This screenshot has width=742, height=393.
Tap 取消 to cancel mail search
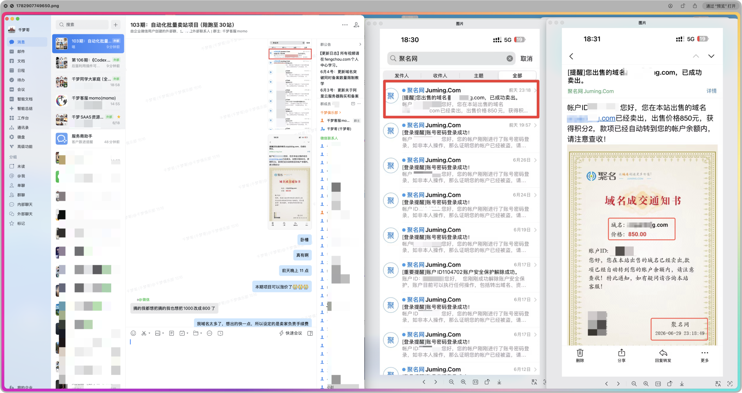tap(526, 59)
